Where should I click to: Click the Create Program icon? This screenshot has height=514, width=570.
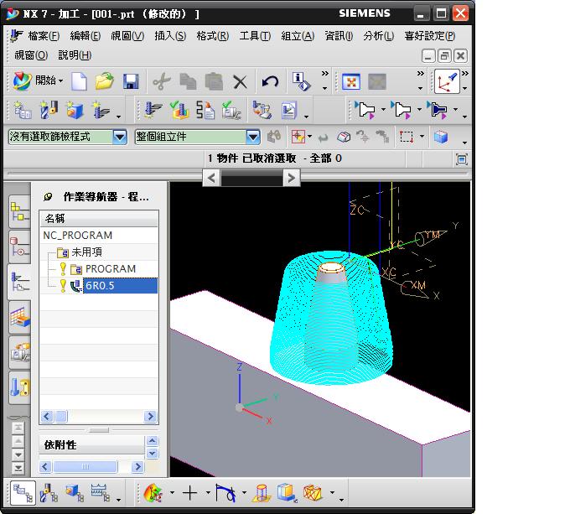pyautogui.click(x=22, y=110)
